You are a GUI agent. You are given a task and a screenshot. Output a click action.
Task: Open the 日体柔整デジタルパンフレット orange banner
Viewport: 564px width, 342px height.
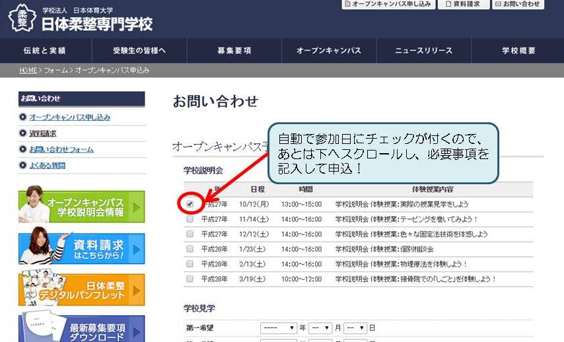coord(81,291)
